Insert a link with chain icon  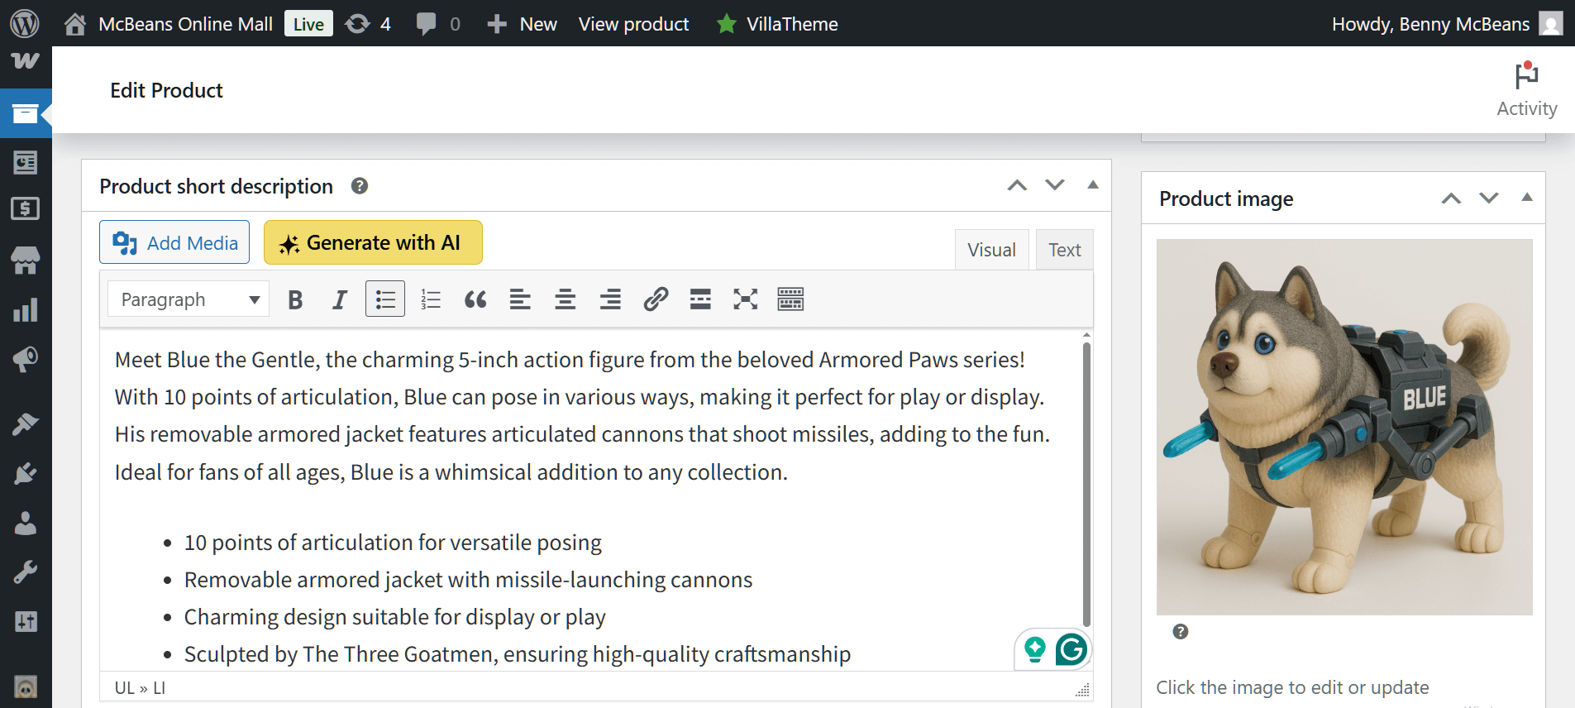point(656,299)
